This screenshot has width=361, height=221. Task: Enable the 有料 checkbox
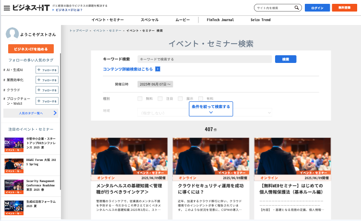(201, 98)
